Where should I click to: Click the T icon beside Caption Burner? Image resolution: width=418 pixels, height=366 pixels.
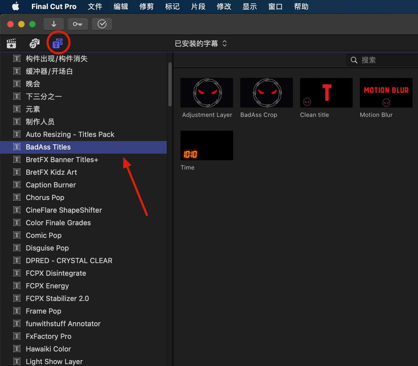click(x=17, y=185)
